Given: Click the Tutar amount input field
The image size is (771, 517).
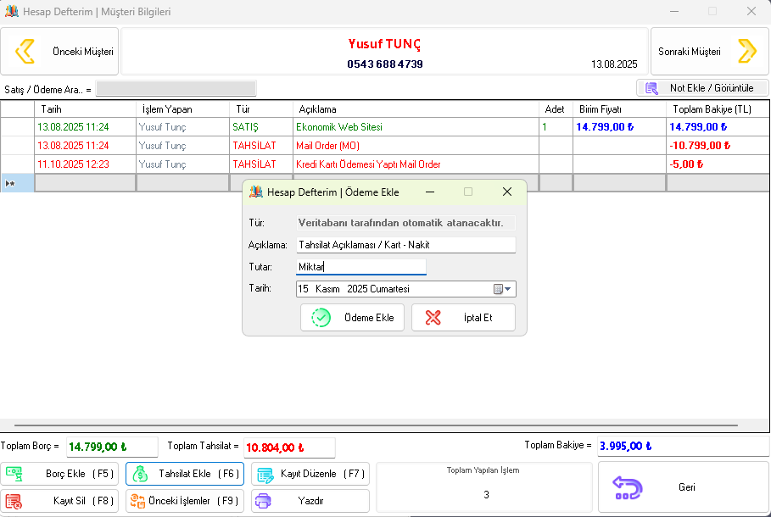Looking at the screenshot, I should 360,267.
